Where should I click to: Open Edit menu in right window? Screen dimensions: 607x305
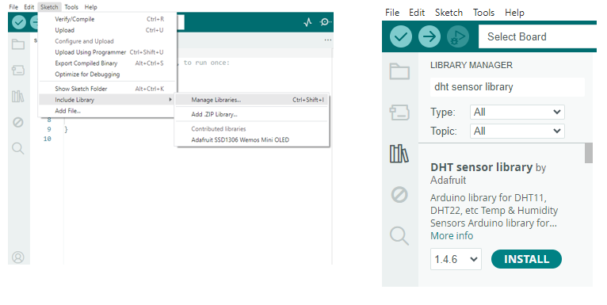417,13
